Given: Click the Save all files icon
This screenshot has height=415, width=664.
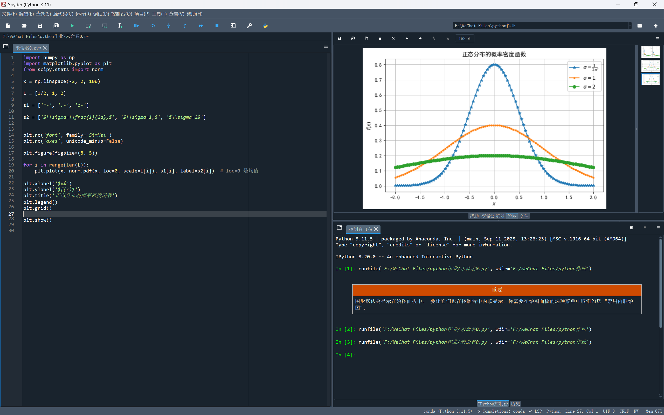Looking at the screenshot, I should [56, 26].
